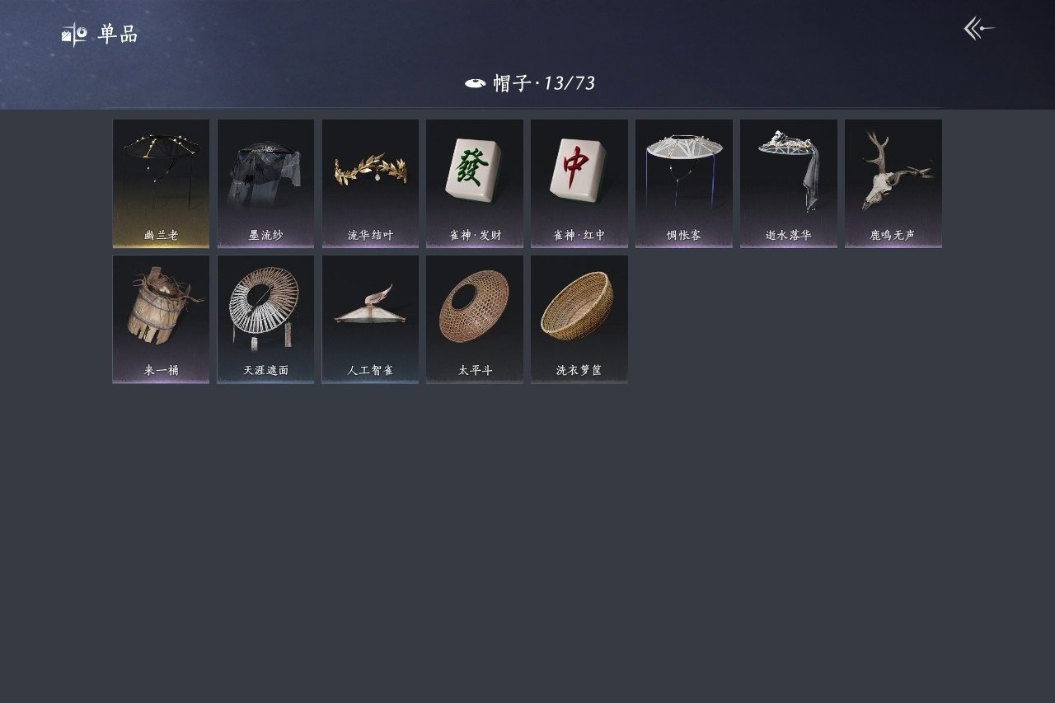Screen dimensions: 1055x703
Task: Choose the 惆怅客 white bamboo hat
Action: [684, 183]
